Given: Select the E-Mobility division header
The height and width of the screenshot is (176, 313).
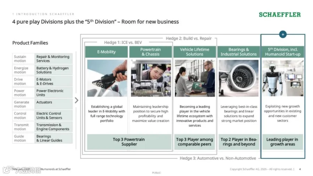Looking at the screenshot, I should click(106, 52).
